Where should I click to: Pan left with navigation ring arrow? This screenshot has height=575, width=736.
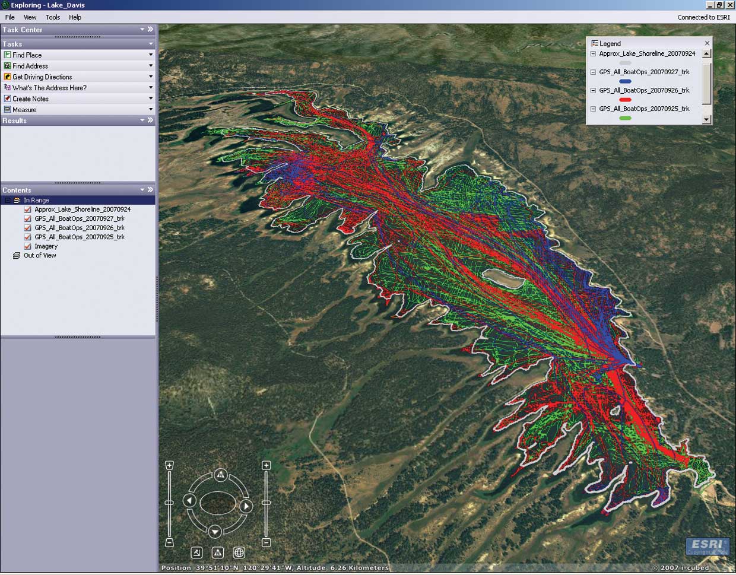point(189,501)
